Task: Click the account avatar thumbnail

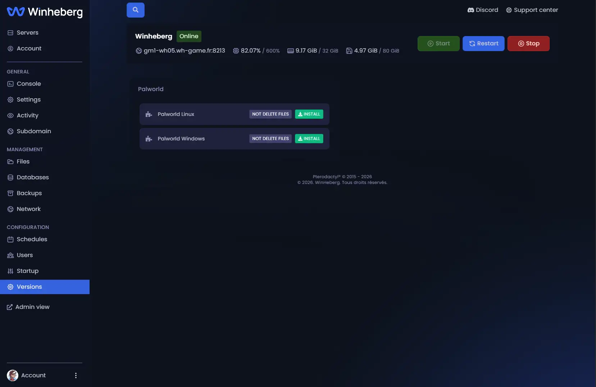Action: pyautogui.click(x=13, y=375)
